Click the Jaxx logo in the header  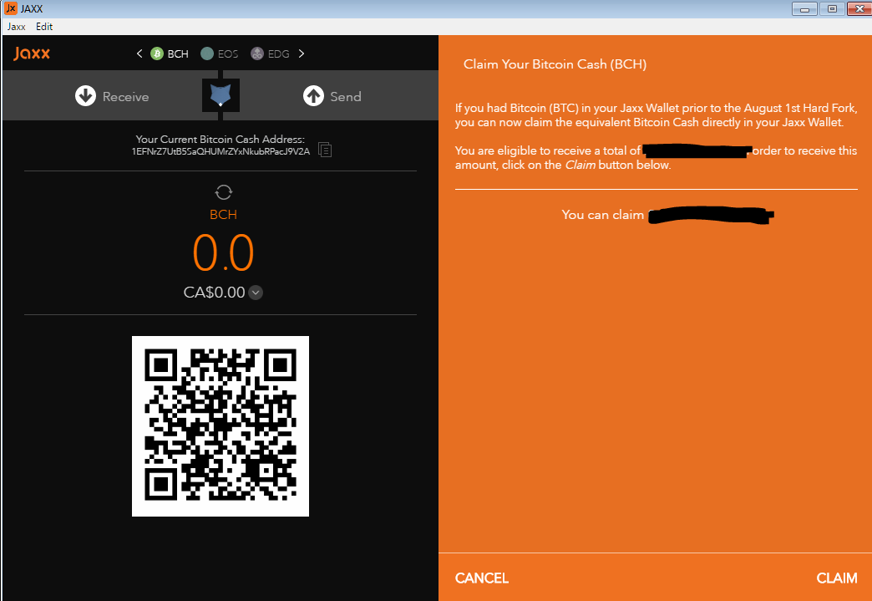click(x=32, y=53)
